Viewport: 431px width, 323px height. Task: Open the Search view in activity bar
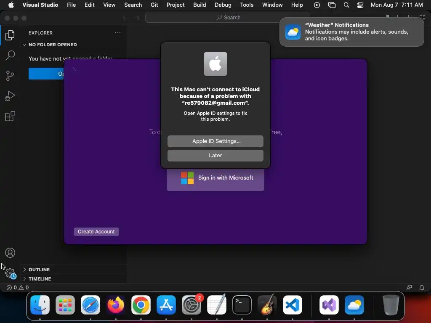pos(10,55)
